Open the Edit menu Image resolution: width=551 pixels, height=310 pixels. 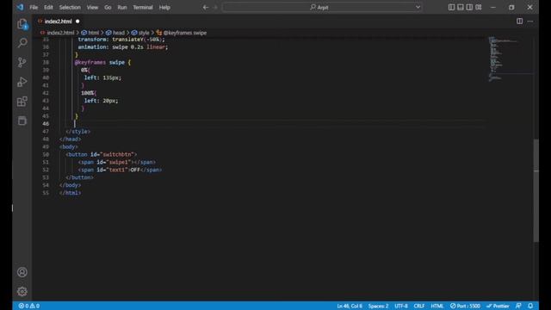pos(48,8)
